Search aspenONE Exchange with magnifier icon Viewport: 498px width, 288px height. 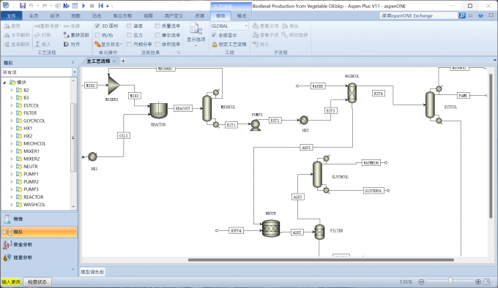click(462, 15)
